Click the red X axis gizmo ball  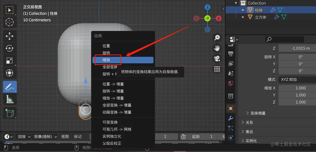[219, 18]
